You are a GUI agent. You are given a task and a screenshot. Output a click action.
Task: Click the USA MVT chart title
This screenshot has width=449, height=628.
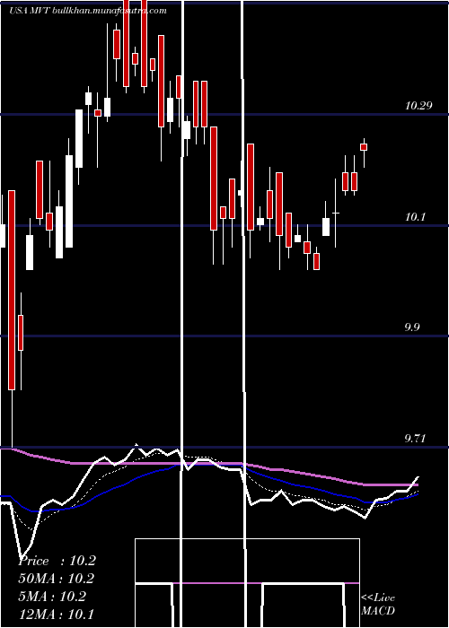[x=30, y=11]
